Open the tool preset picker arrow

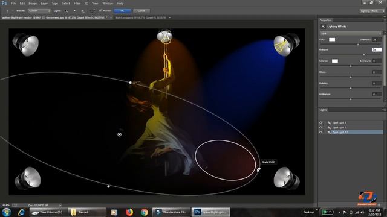click(12, 11)
